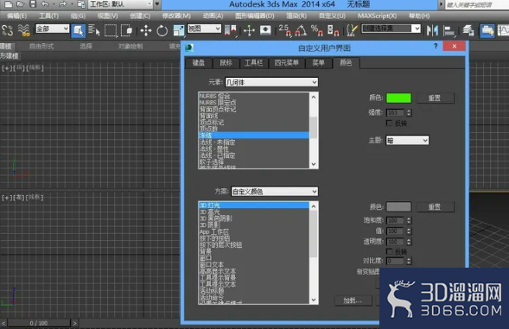This screenshot has height=329, width=509.
Task: Open the 渲染(R) menu
Action: tap(296, 16)
